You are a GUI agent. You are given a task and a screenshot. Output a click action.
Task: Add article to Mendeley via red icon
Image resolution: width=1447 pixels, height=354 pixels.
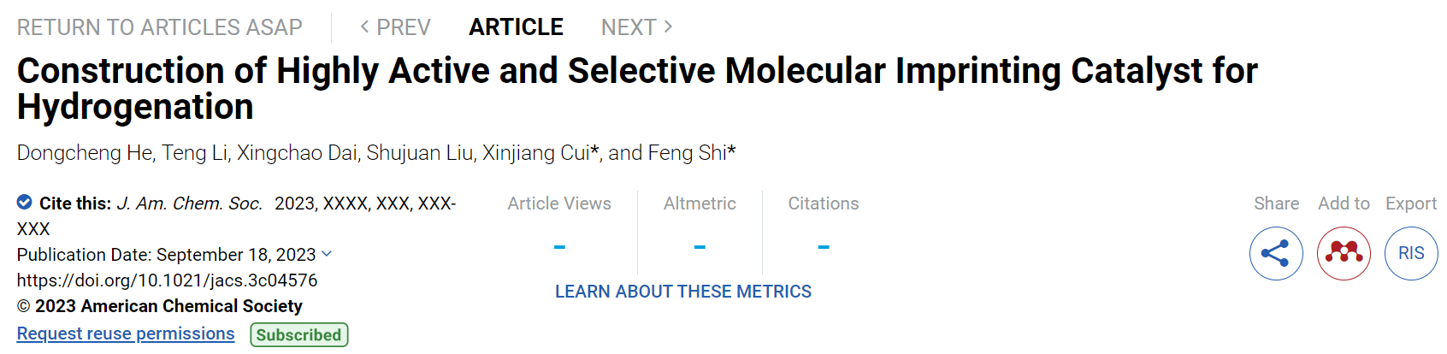pos(1344,253)
